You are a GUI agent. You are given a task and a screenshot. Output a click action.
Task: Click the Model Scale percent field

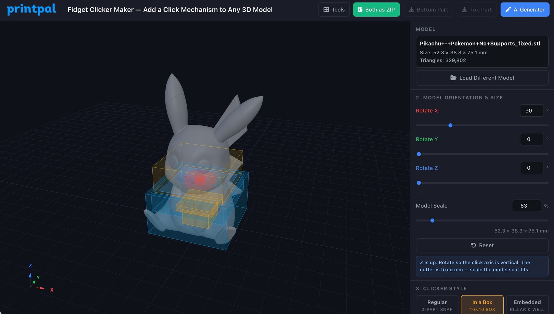[527, 206]
